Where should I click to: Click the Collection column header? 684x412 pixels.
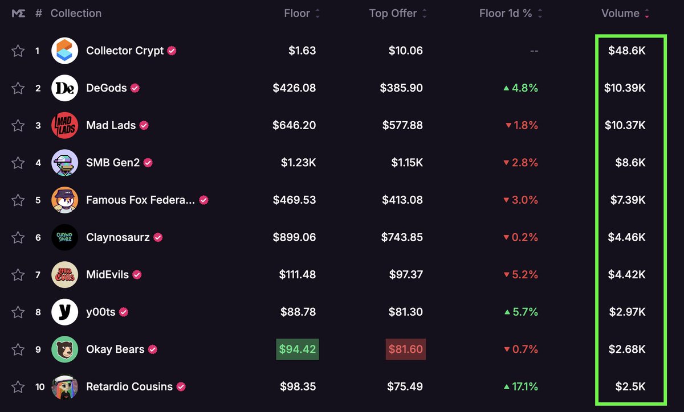(76, 13)
